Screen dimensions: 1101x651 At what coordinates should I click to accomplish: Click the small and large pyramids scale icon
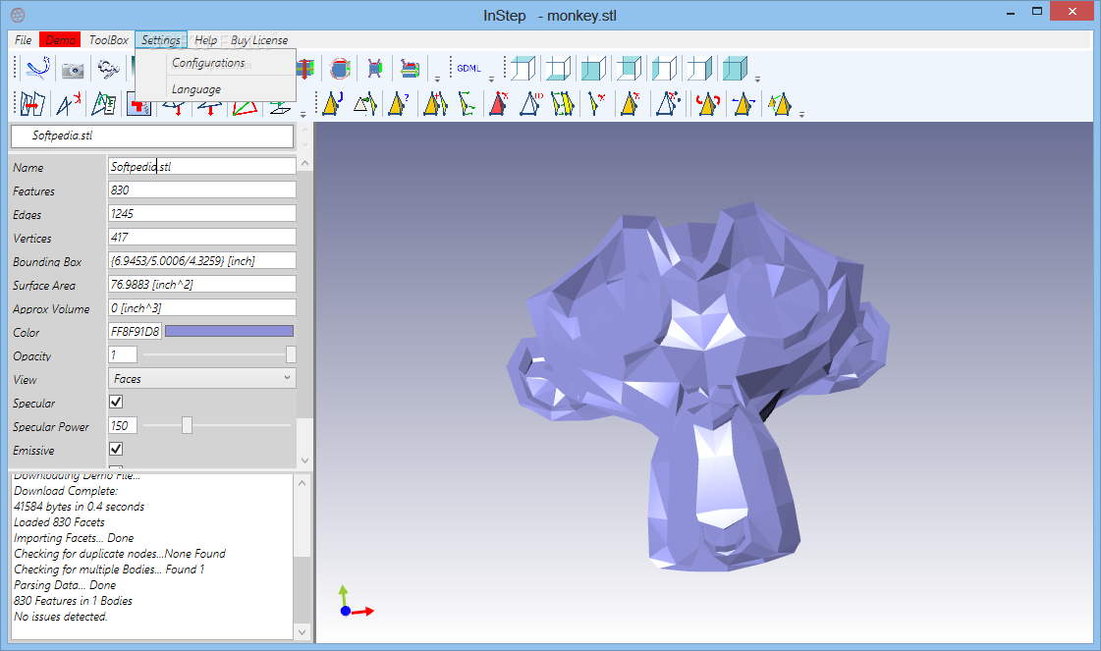[780, 104]
